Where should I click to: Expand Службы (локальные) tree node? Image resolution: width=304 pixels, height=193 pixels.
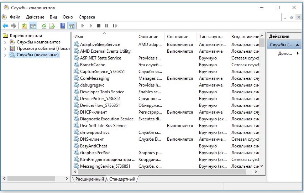[x=5, y=55]
